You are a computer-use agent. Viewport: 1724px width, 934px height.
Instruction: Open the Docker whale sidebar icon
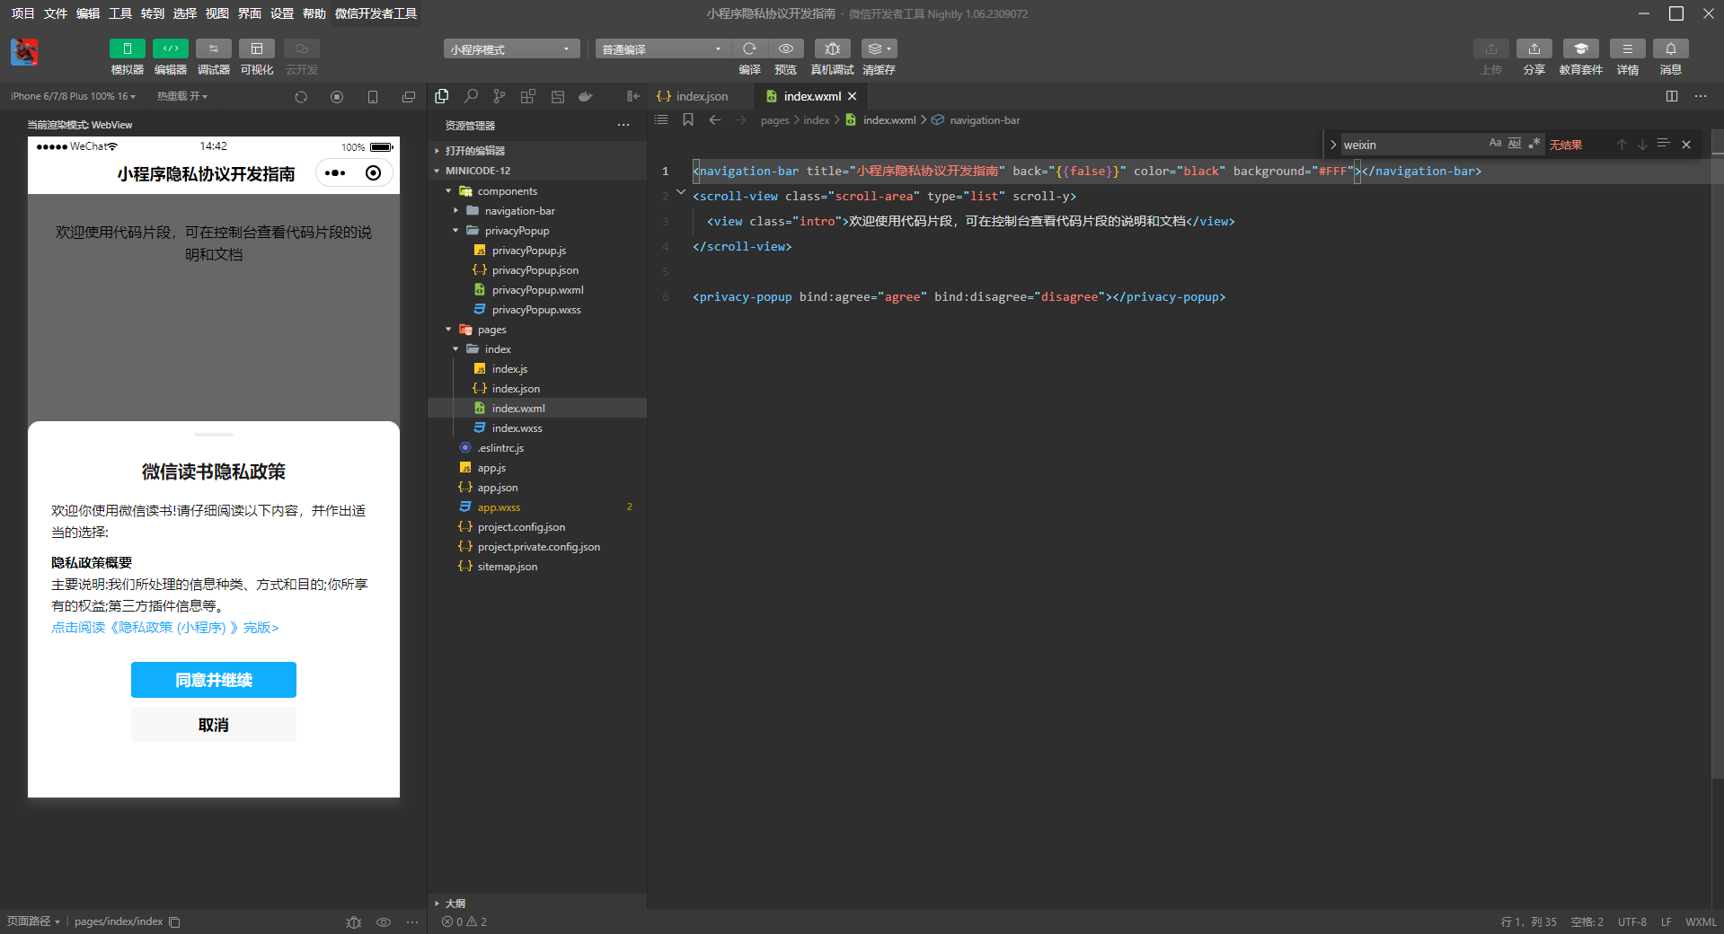586,96
